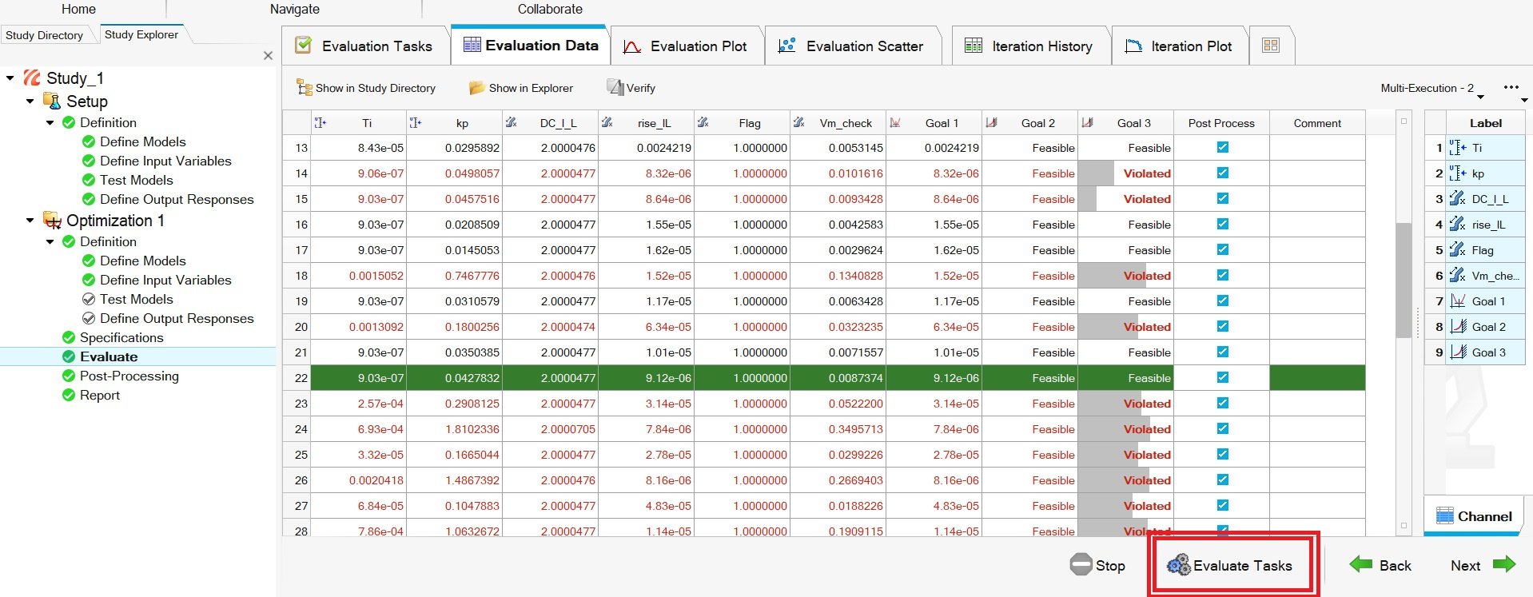The height and width of the screenshot is (597, 1533).
Task: Switch to the Evaluation Tasks tab
Action: tap(365, 46)
